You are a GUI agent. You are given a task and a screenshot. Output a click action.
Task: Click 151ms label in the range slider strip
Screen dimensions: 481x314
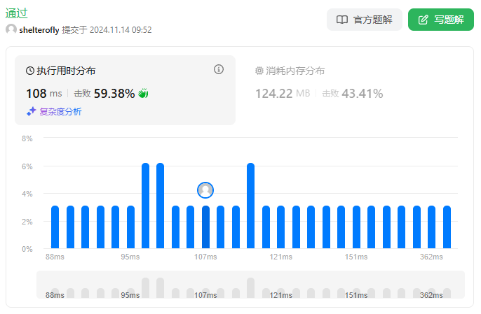356,295
